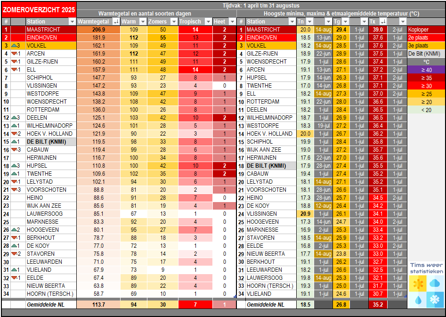Screen dimensions: 446x317
Task: Click the SCHIPHOL Warmtegetal value 147.7
Action: click(98, 78)
